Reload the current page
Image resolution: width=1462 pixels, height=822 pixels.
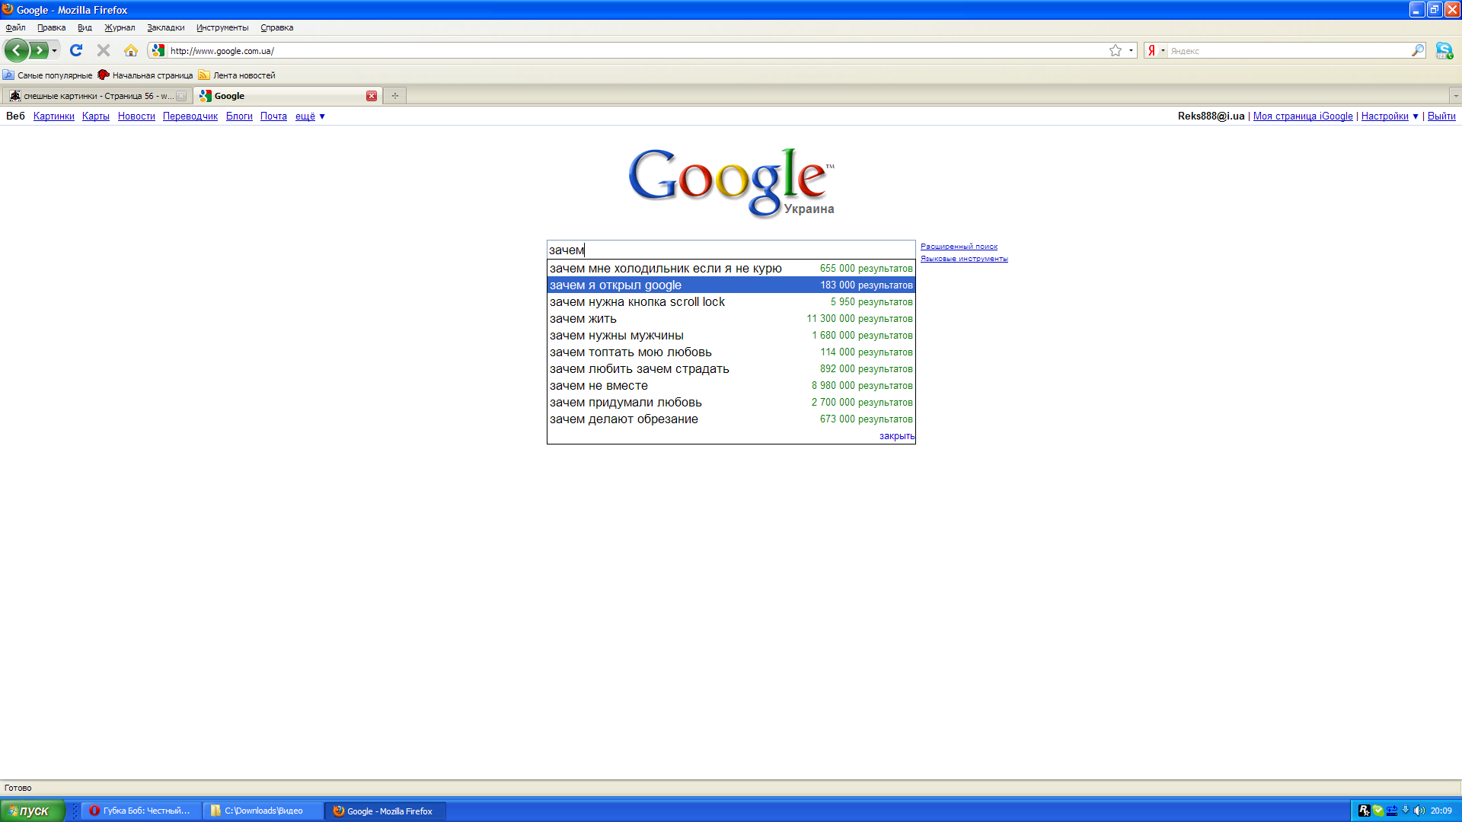76,51
